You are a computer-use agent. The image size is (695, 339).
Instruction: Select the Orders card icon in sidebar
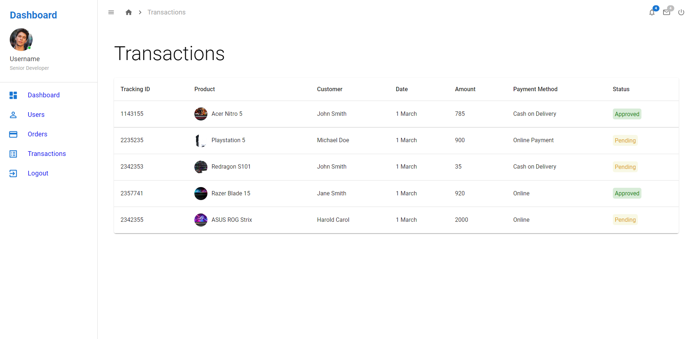point(13,134)
